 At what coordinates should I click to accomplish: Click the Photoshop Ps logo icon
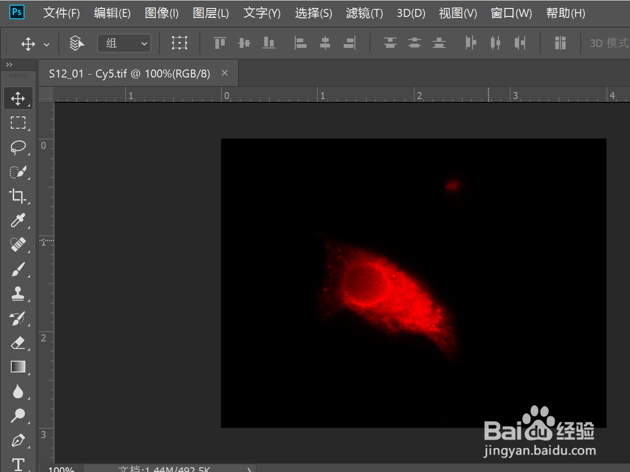click(17, 12)
